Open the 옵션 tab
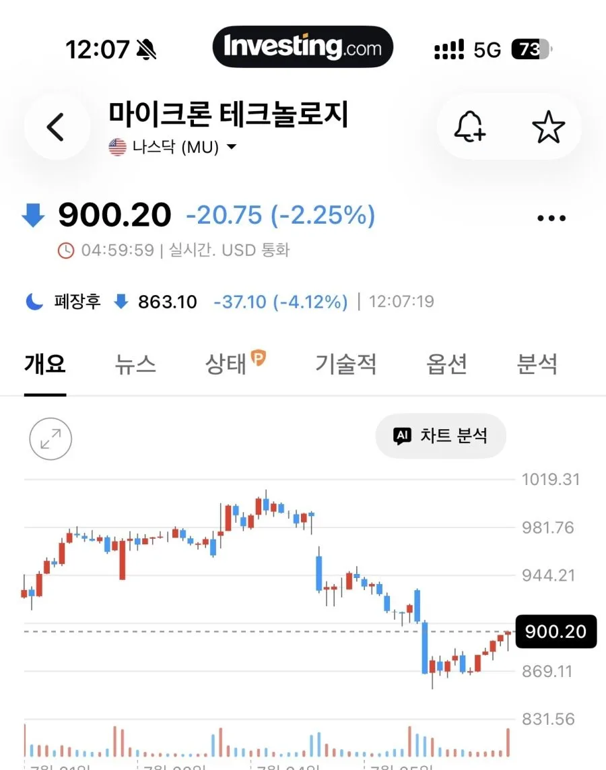The width and height of the screenshot is (606, 770). coord(446,364)
